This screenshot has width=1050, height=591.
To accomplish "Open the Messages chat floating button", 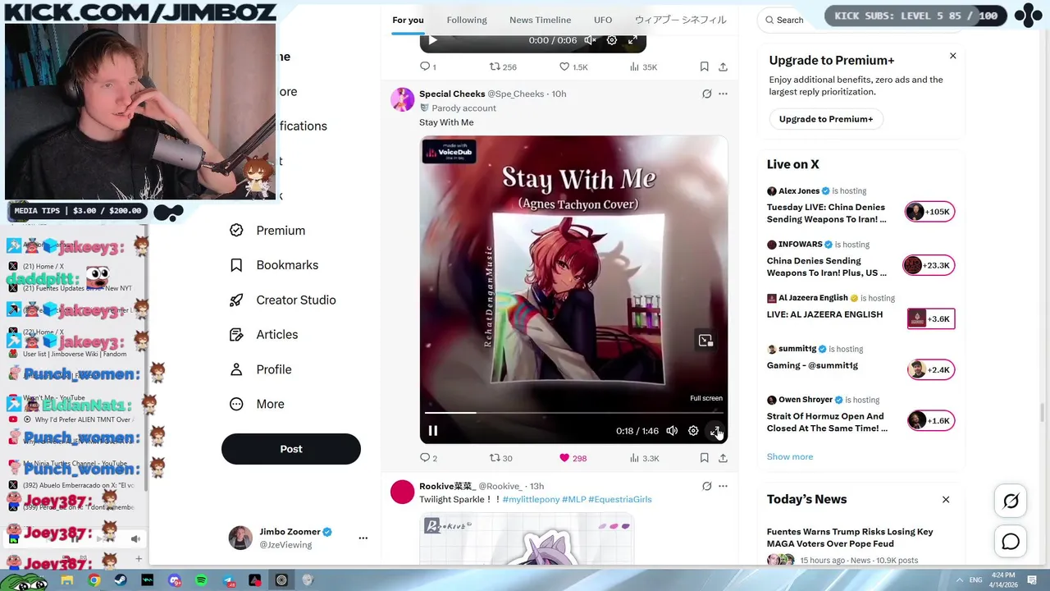I will pos(1011,542).
